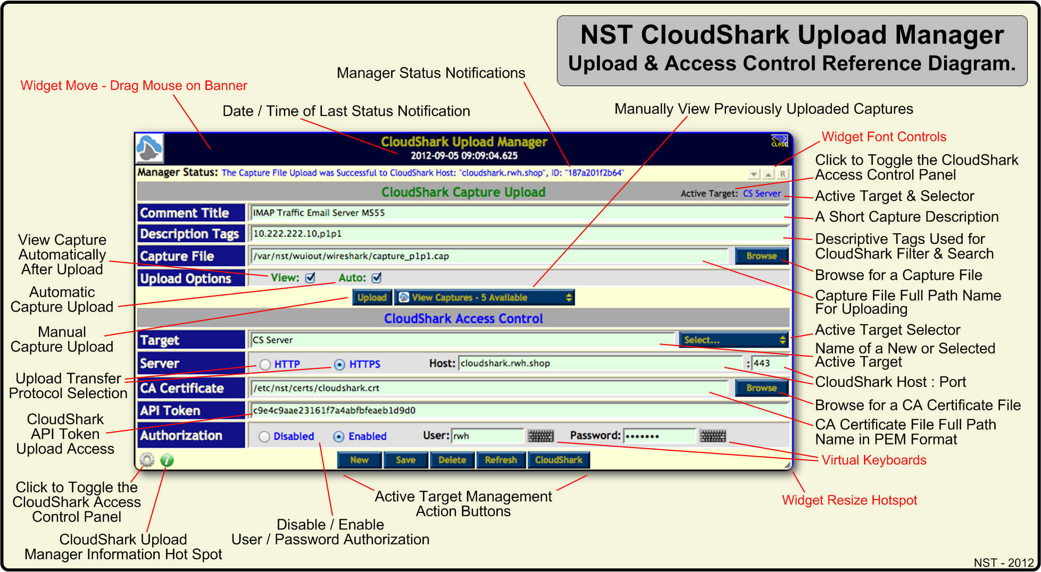Choose Disabled authorization radio button
This screenshot has height=572, width=1041.
tap(264, 437)
